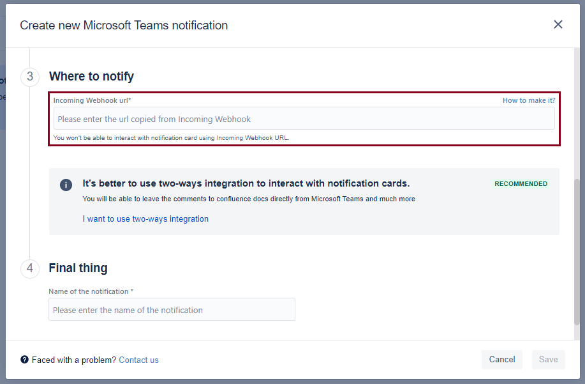
Task: Click the two-ways integration recommendation headline
Action: (x=246, y=183)
